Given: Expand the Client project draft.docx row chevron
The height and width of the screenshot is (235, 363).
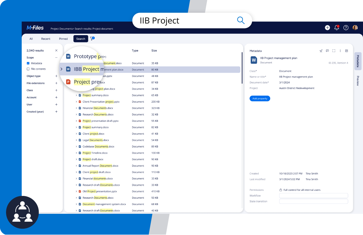Looking at the screenshot, I should coord(76,172).
